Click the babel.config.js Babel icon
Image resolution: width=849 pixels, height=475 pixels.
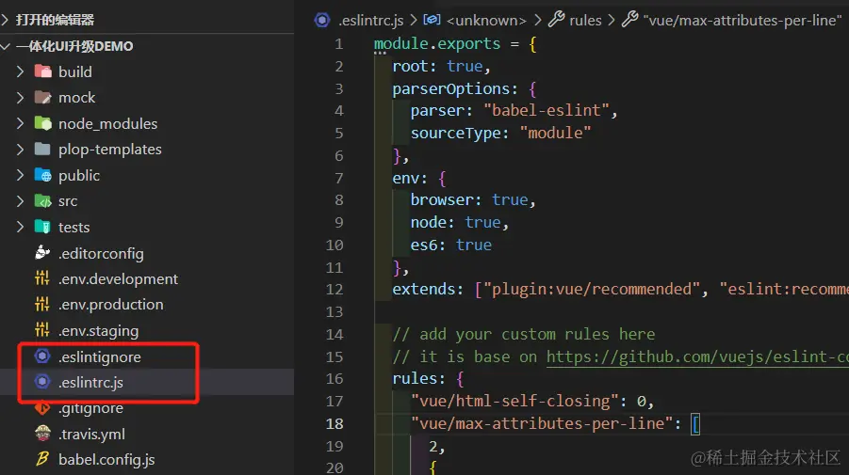point(42,459)
